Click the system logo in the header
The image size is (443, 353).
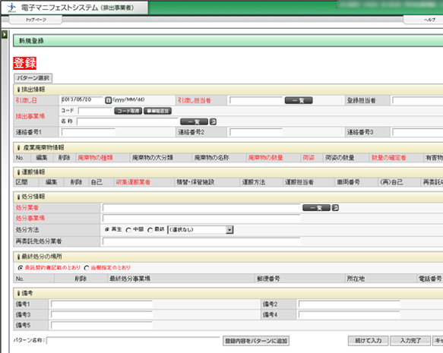pos(12,8)
